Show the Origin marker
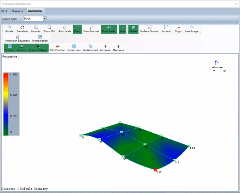The height and width of the screenshot is (193, 240). click(178, 29)
